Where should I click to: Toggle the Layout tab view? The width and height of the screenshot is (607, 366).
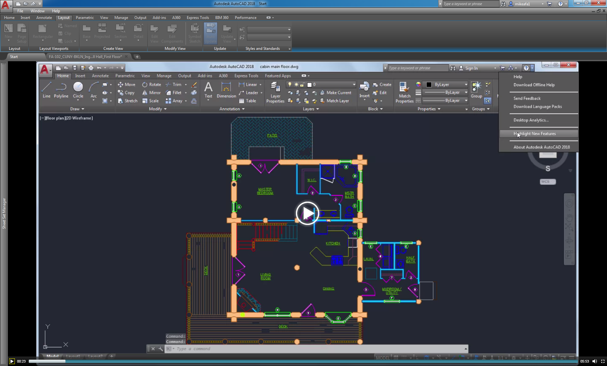pos(63,17)
